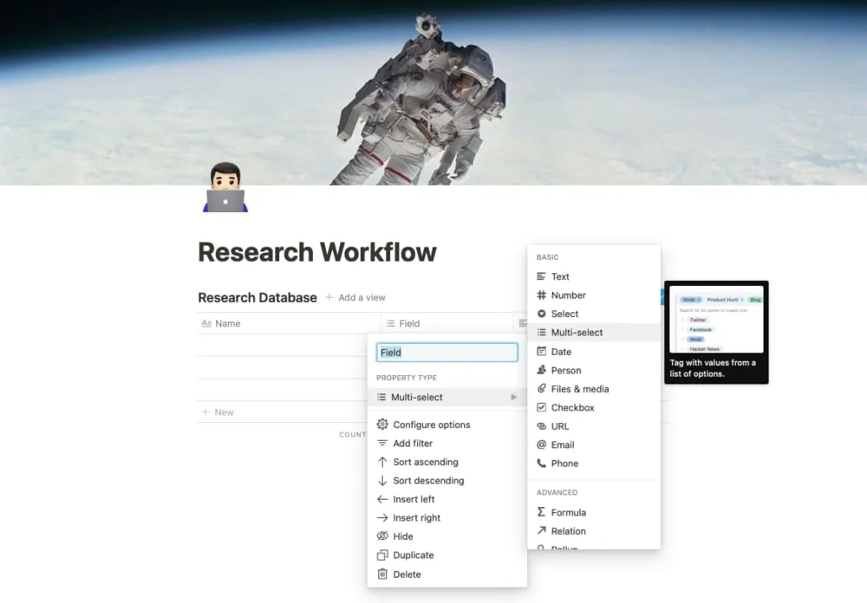Click the Formula sigma icon
Viewport: 867px width, 603px height.
tap(541, 512)
